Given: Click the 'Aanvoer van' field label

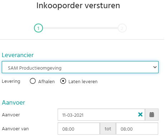Looking at the screenshot, I should tap(15, 129).
